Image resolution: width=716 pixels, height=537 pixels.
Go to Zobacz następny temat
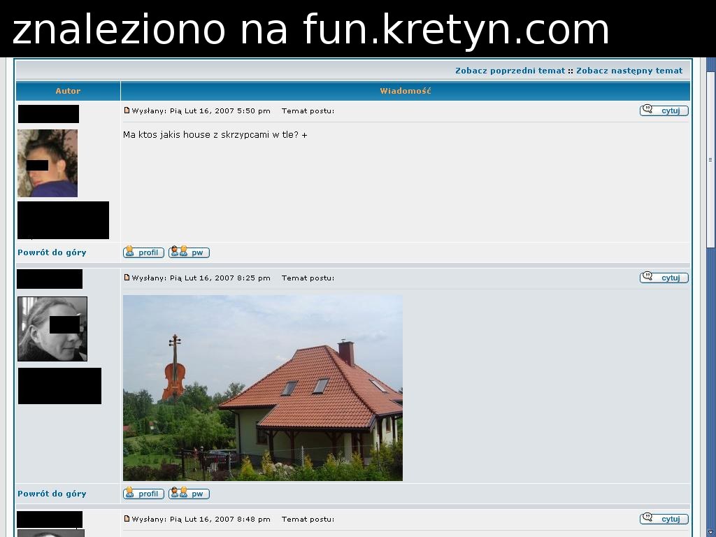[629, 71]
